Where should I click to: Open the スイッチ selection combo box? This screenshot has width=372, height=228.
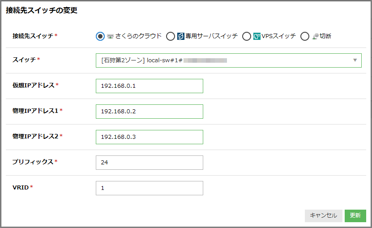point(224,60)
